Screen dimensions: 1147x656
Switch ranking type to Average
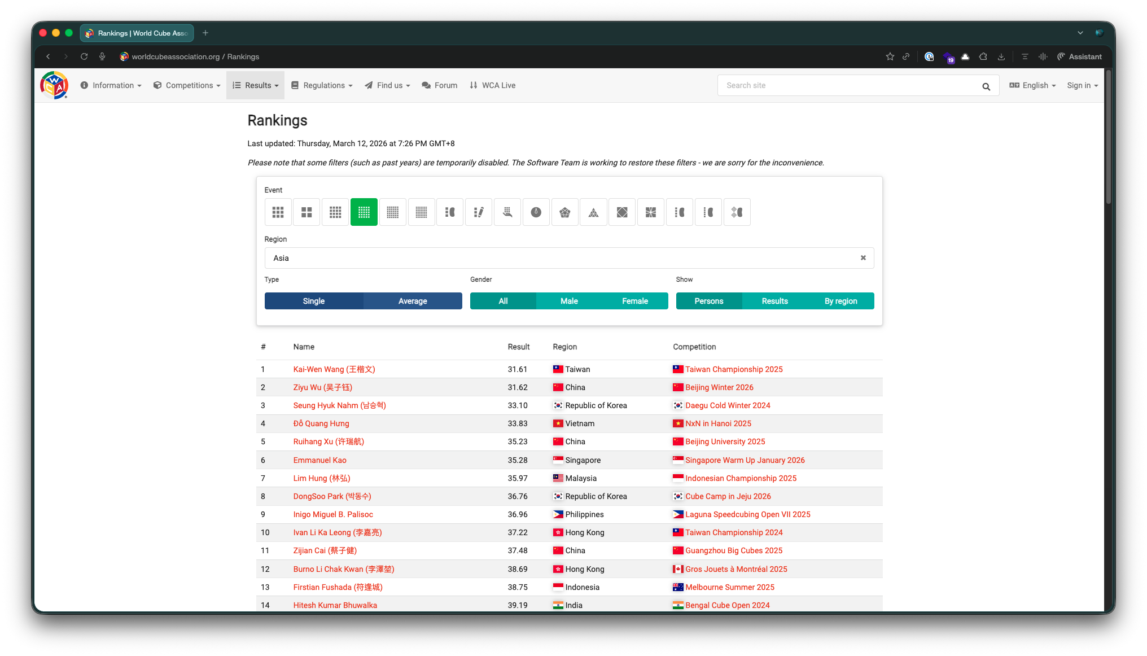coord(413,301)
